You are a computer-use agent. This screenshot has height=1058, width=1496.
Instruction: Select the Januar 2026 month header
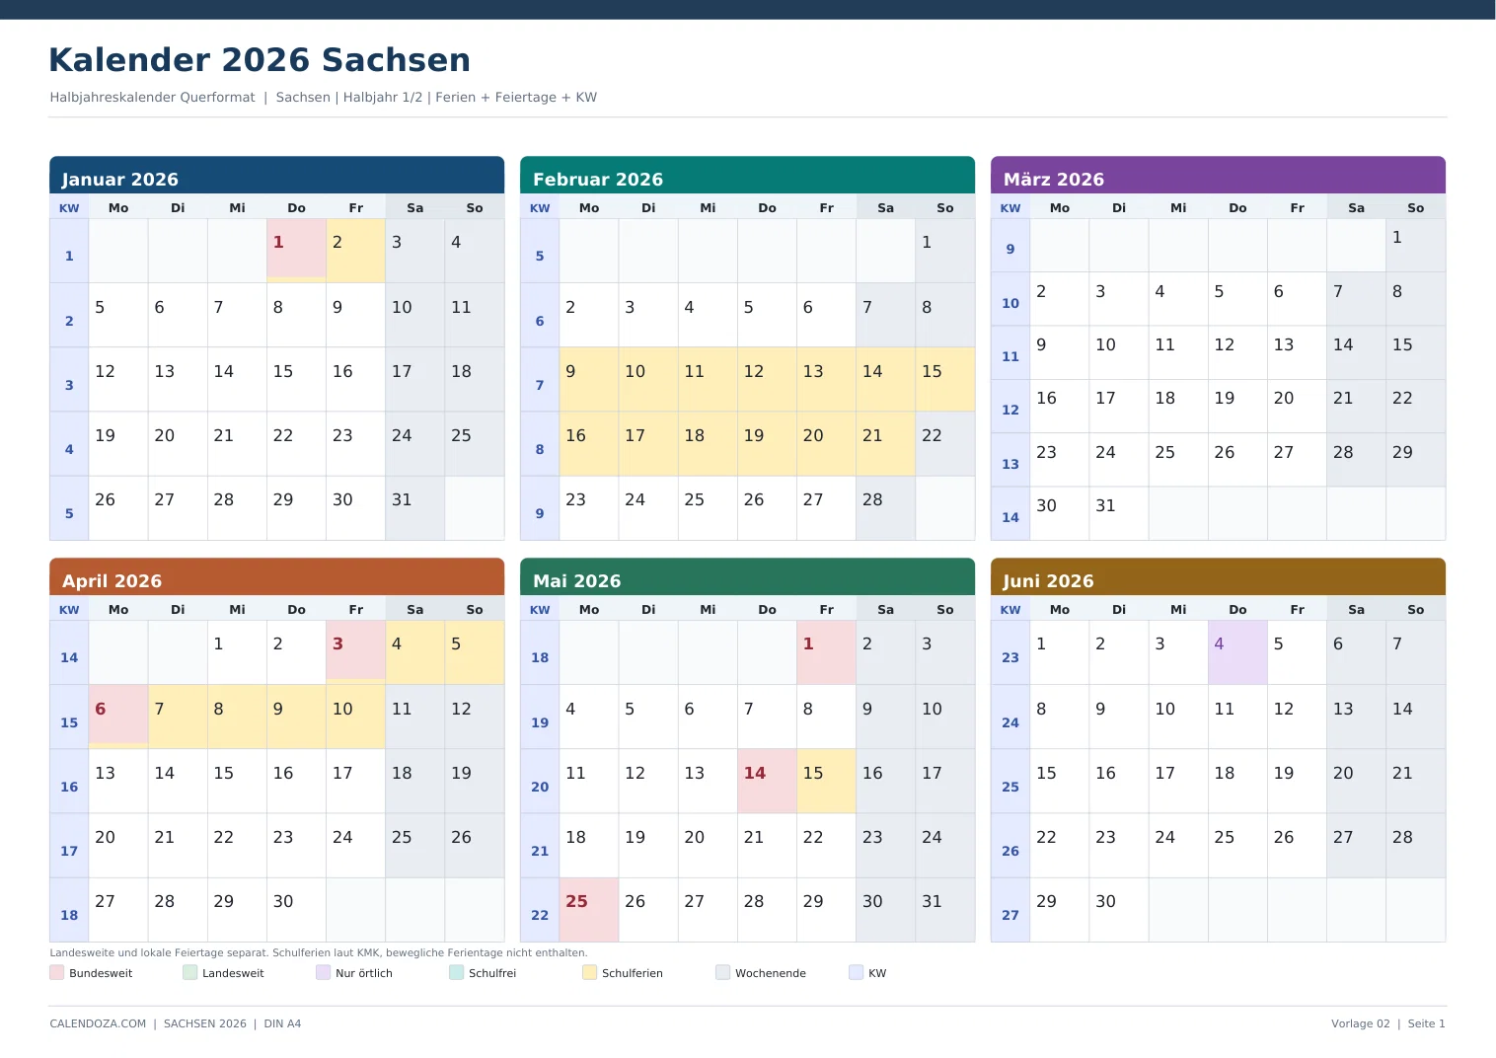pos(276,176)
